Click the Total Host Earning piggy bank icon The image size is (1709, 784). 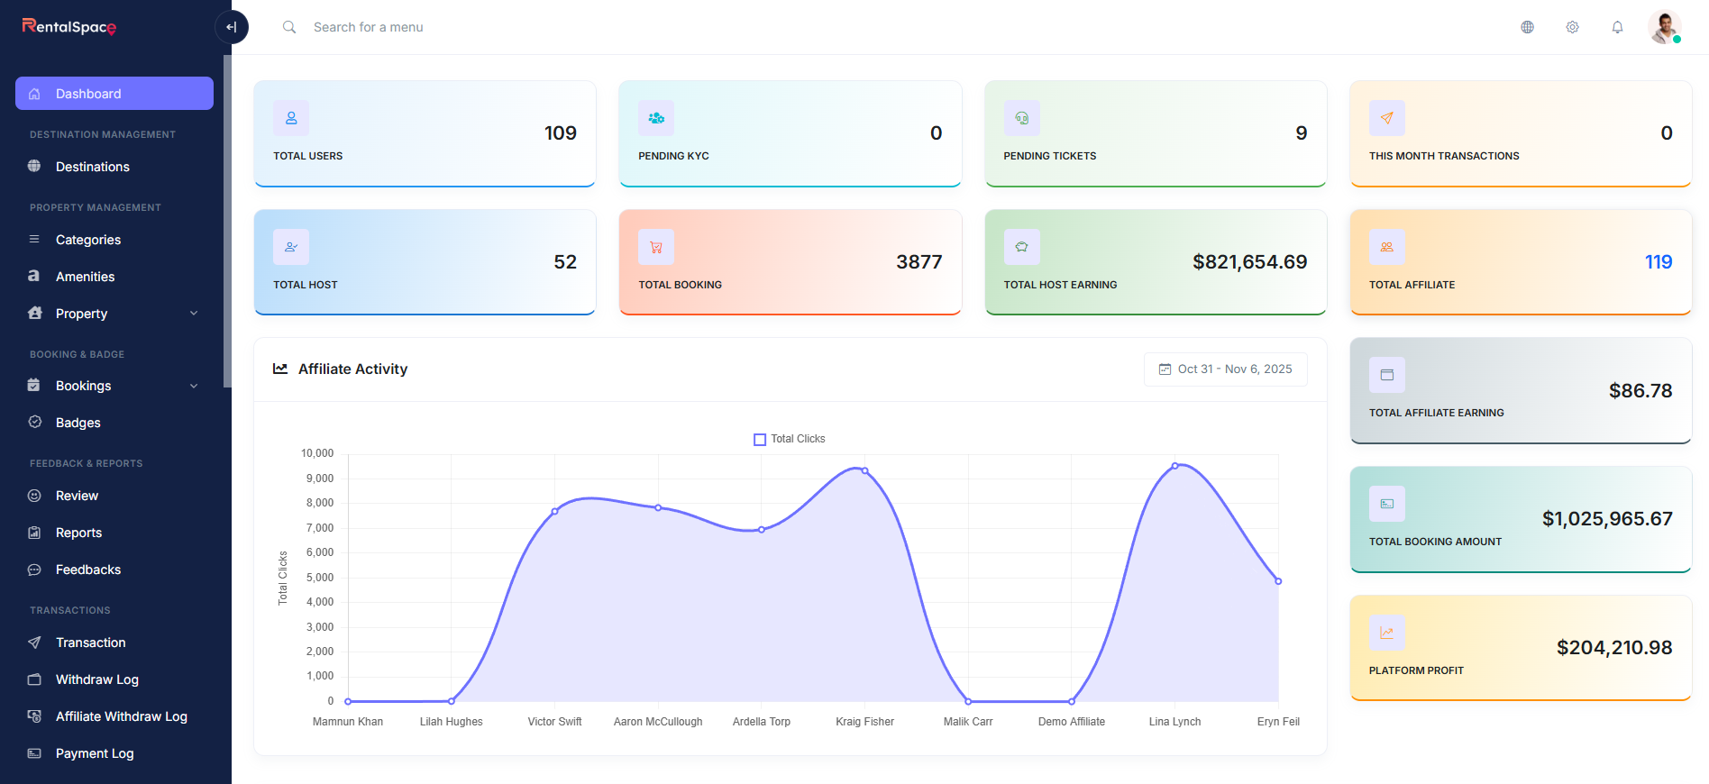pyautogui.click(x=1021, y=247)
